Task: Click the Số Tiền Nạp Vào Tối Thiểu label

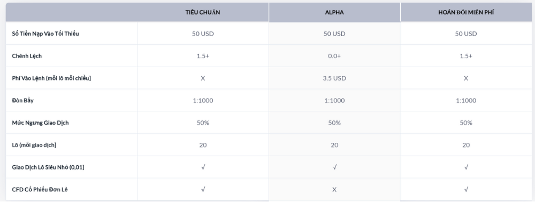Action: [x=45, y=34]
